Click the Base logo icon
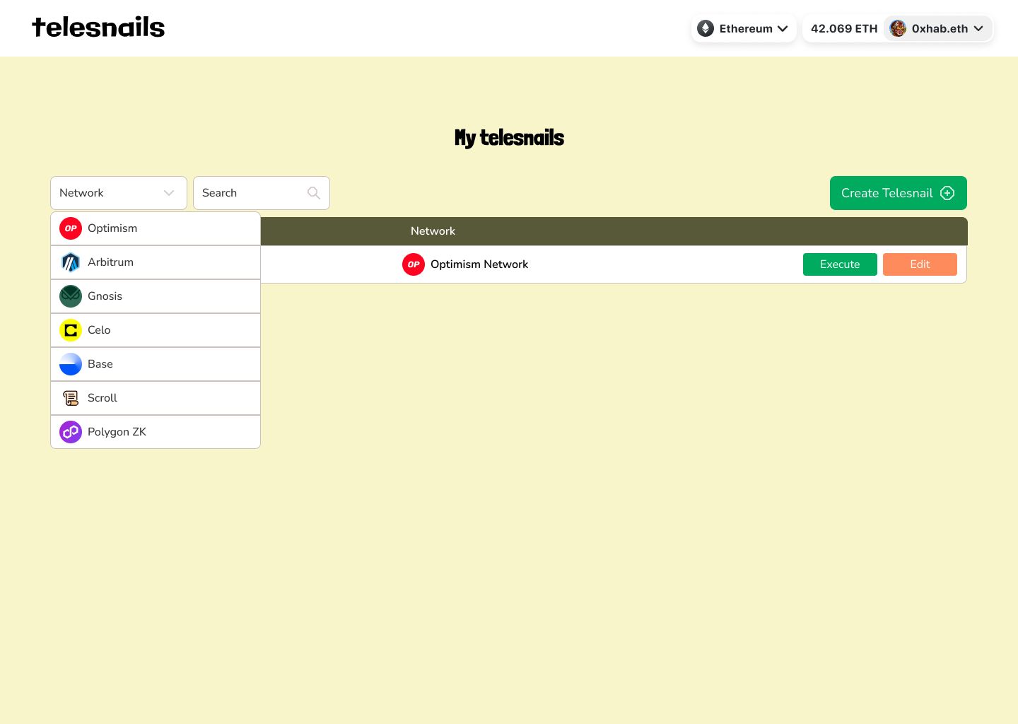 tap(71, 364)
